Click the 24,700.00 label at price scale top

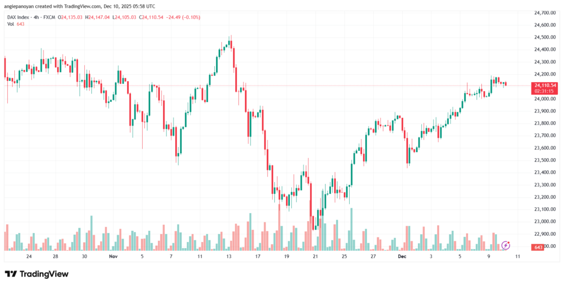(x=544, y=13)
